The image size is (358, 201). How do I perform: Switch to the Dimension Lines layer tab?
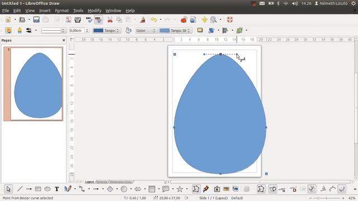(121, 182)
